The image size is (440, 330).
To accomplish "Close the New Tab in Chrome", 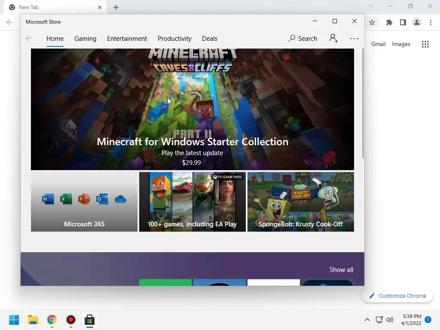I will pyautogui.click(x=100, y=7).
